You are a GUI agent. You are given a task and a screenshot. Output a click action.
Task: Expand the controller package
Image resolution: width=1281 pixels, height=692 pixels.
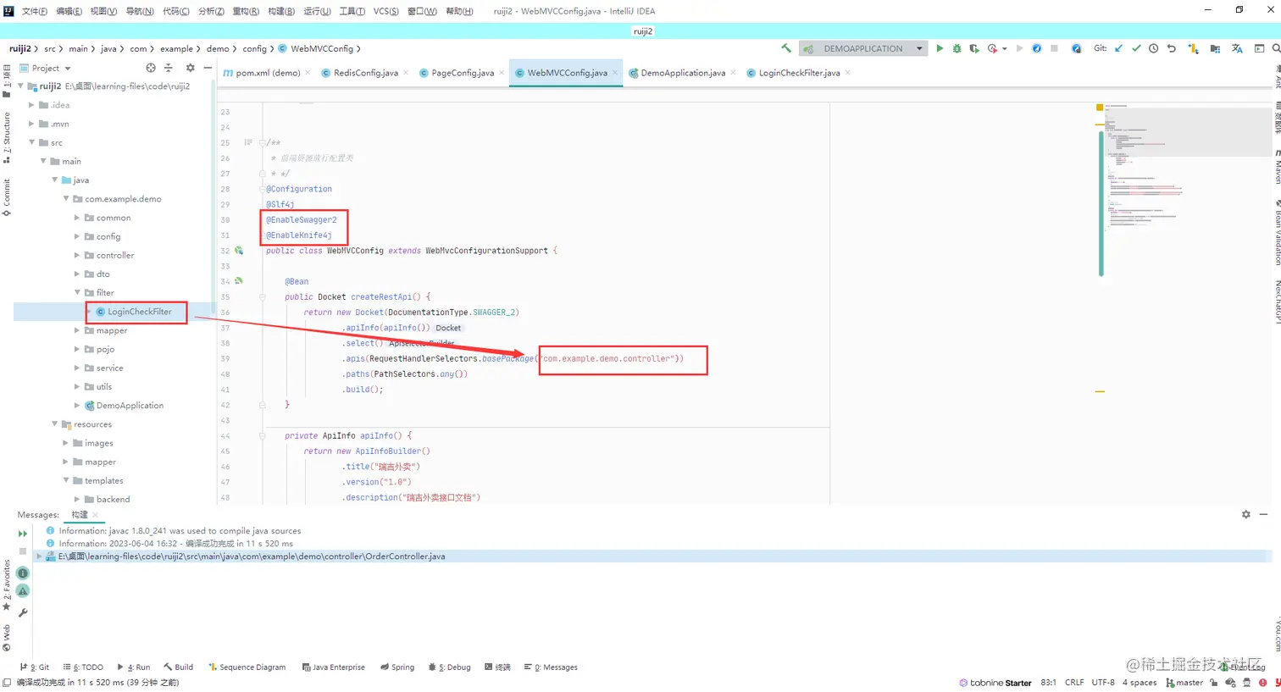point(77,255)
